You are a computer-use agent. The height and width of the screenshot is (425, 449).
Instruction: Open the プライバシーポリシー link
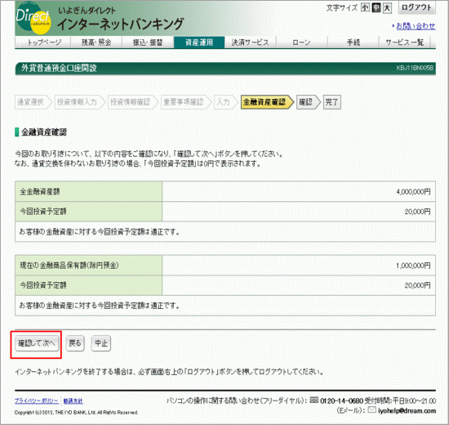click(x=37, y=401)
